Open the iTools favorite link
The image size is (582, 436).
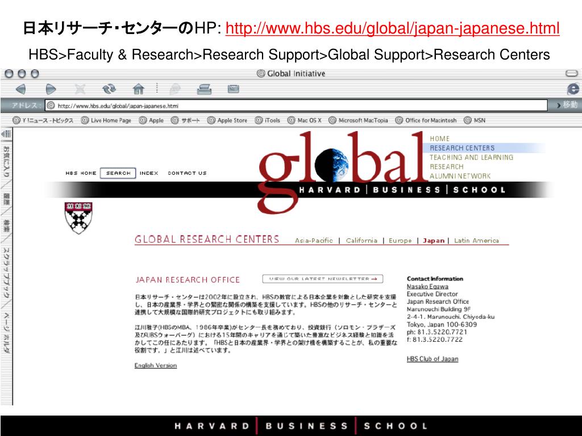click(x=268, y=120)
